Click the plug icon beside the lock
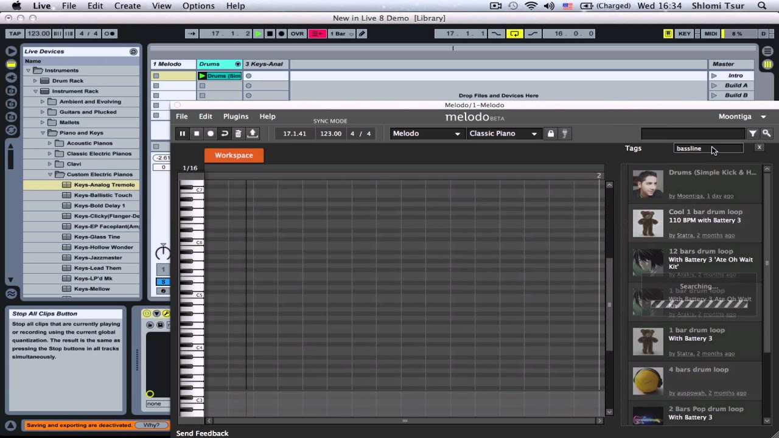This screenshot has height=438, width=779. (564, 133)
